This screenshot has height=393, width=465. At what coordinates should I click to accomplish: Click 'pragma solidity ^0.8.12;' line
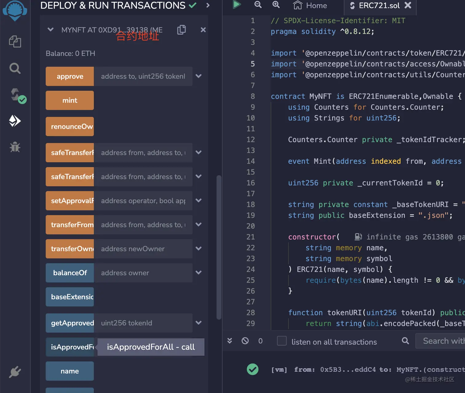[322, 31]
